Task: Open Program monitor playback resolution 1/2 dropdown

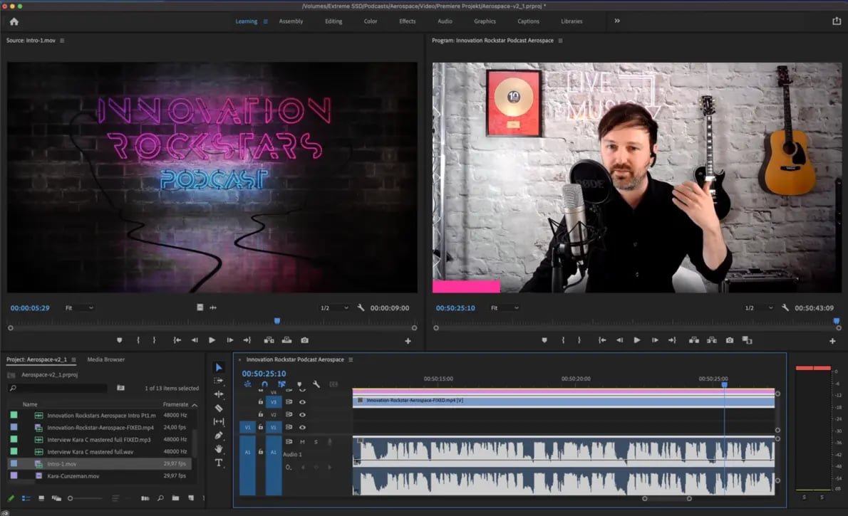Action: point(758,308)
